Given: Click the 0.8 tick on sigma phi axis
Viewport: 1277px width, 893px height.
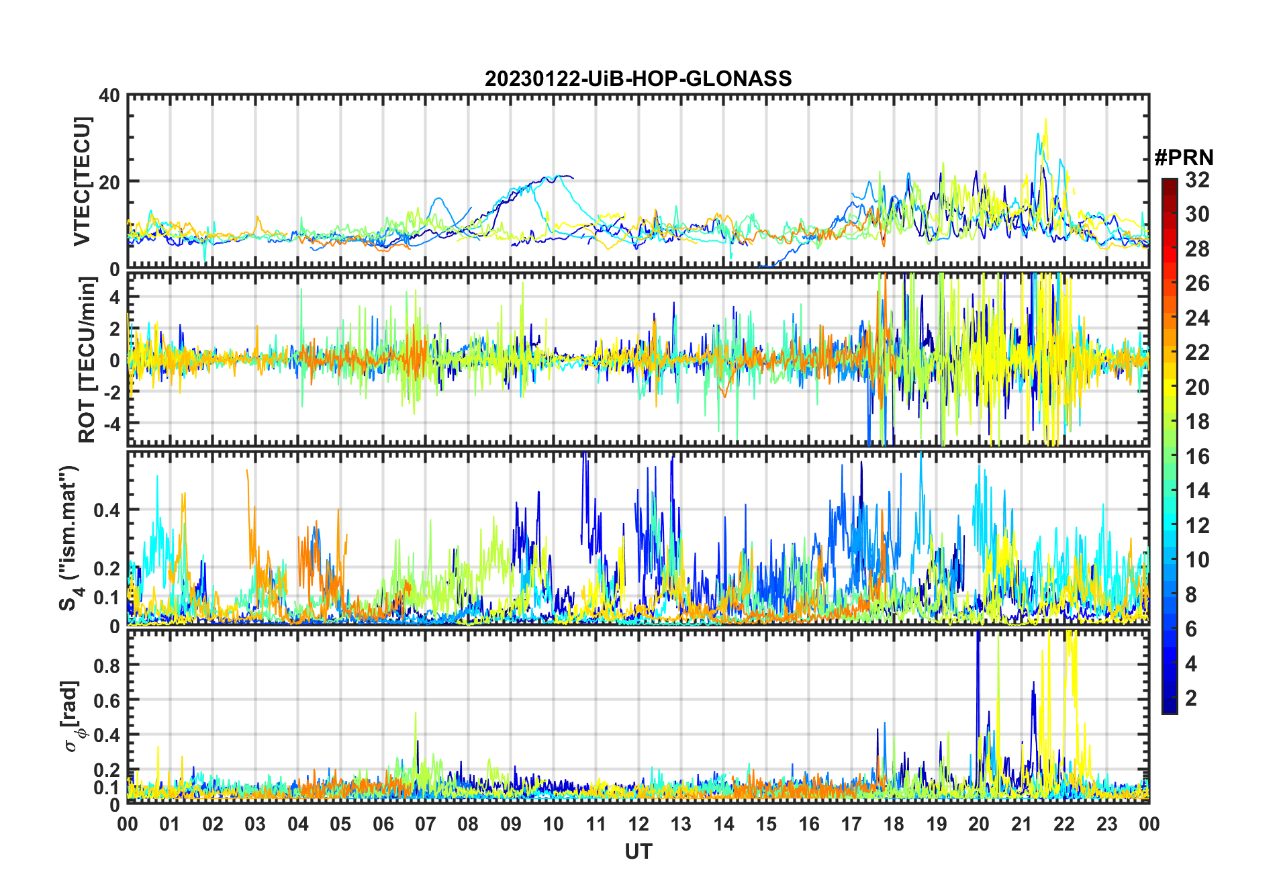Looking at the screenshot, I should [x=107, y=665].
